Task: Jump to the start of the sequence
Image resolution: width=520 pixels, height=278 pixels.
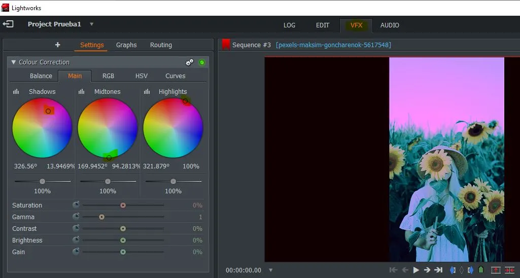Action: click(x=393, y=270)
